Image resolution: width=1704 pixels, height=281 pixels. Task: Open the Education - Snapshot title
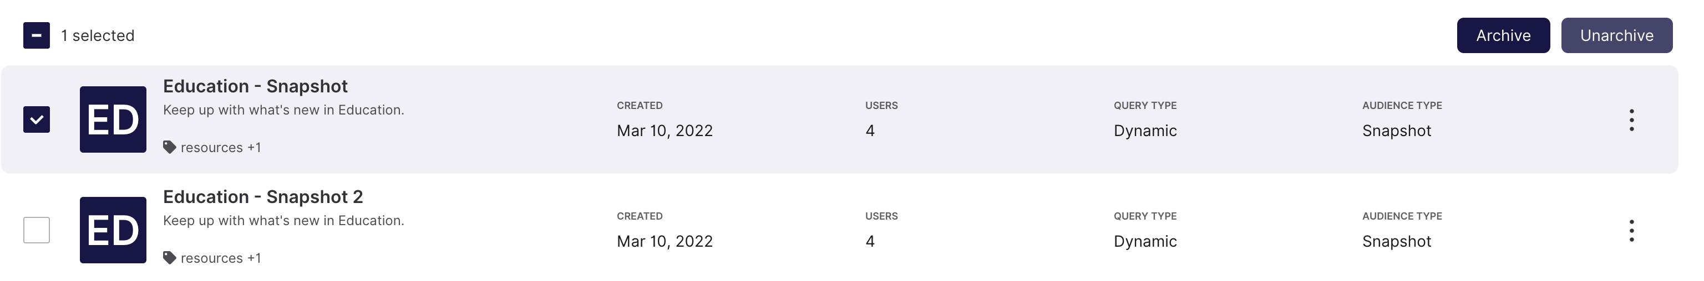tap(255, 86)
